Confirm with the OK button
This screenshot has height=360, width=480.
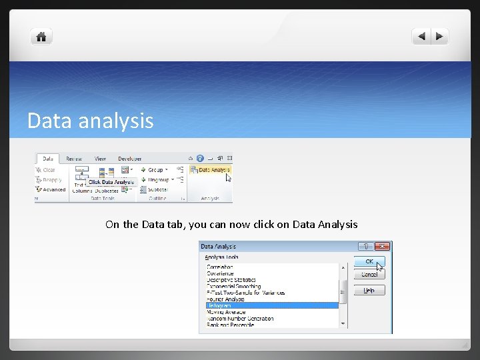[369, 261]
